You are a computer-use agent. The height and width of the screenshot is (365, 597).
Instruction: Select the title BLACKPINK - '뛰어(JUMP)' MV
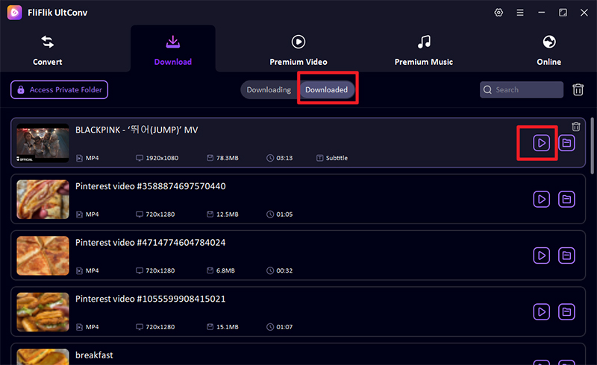pyautogui.click(x=137, y=130)
